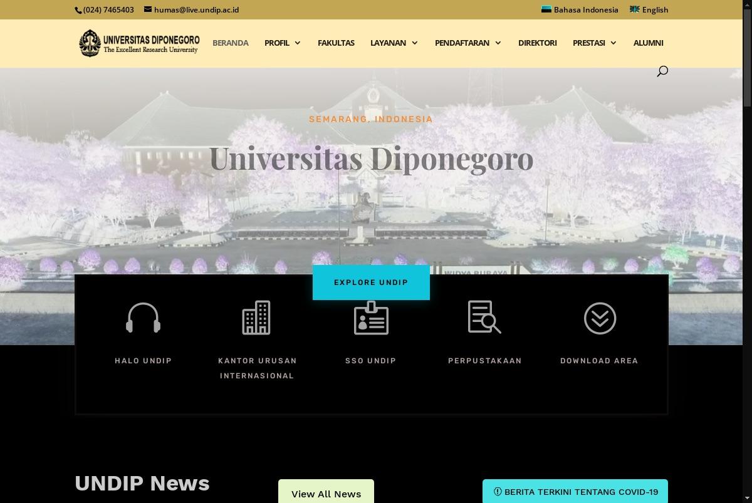Click the SSO UNDIP label

coord(371,361)
